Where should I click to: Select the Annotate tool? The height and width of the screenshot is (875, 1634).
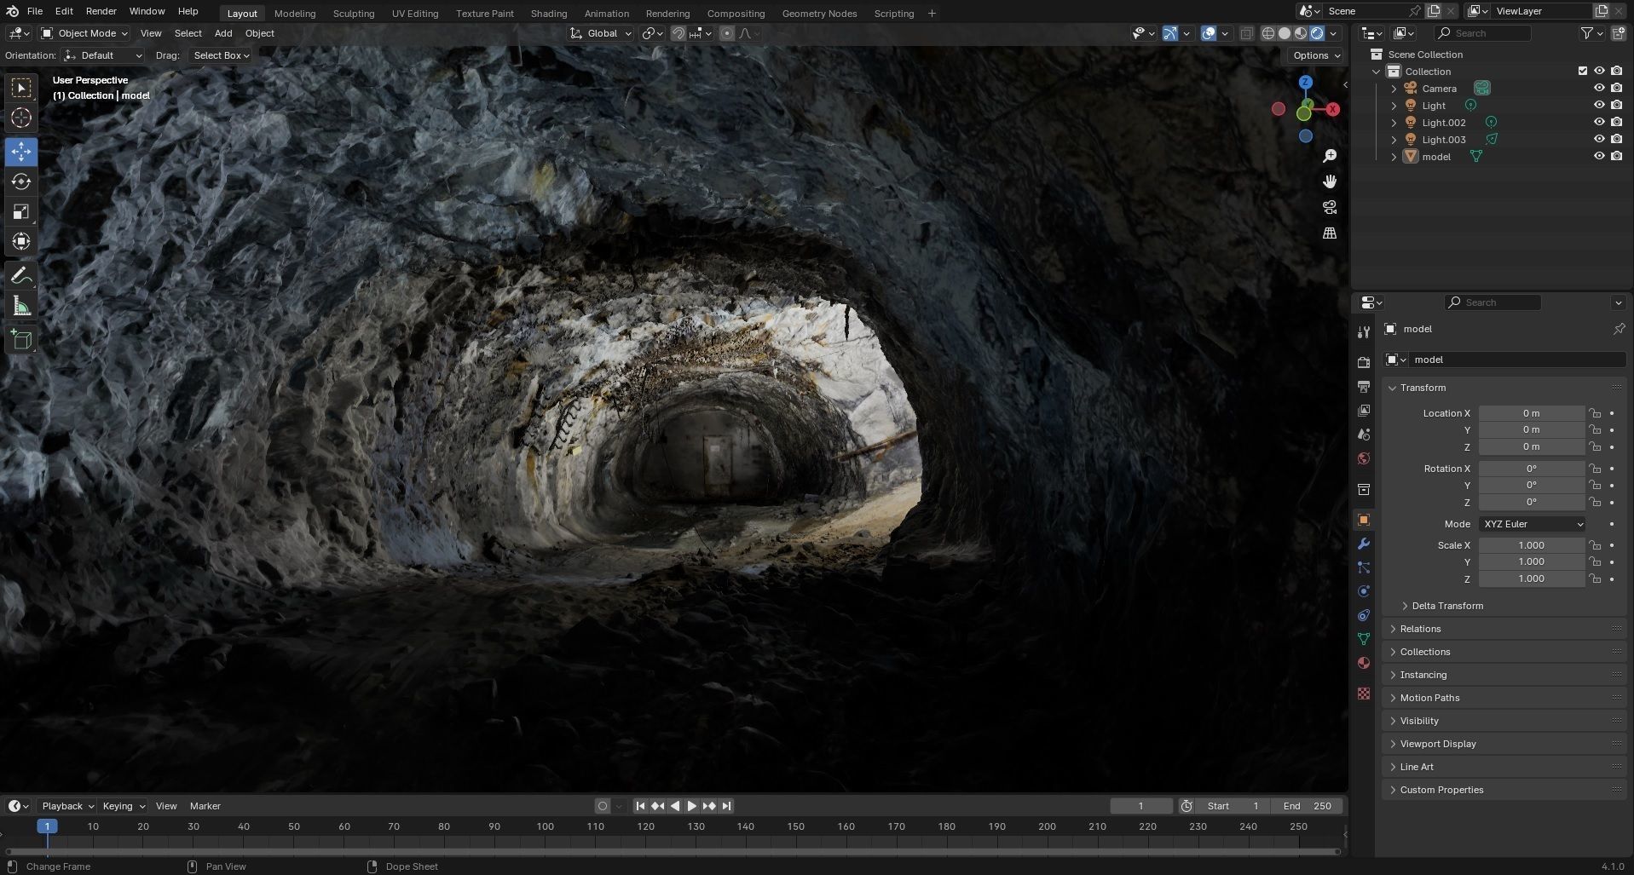click(x=21, y=276)
